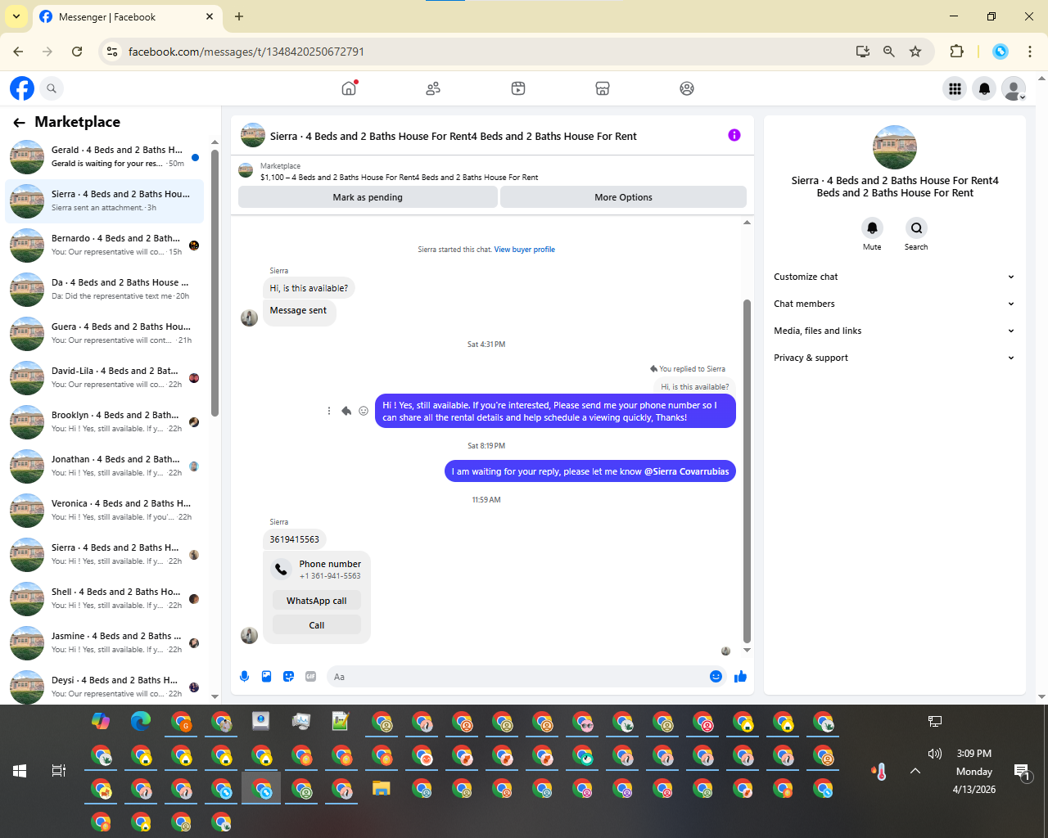Open the Chrome extensions puzzle icon
Screen dimensions: 1048x838
click(x=956, y=52)
